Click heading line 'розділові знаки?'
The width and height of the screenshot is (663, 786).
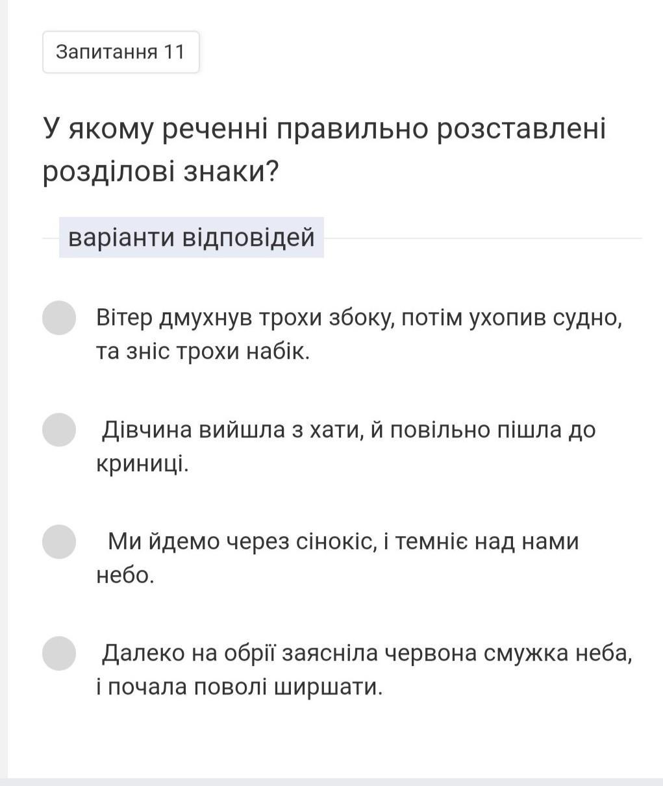click(x=161, y=173)
